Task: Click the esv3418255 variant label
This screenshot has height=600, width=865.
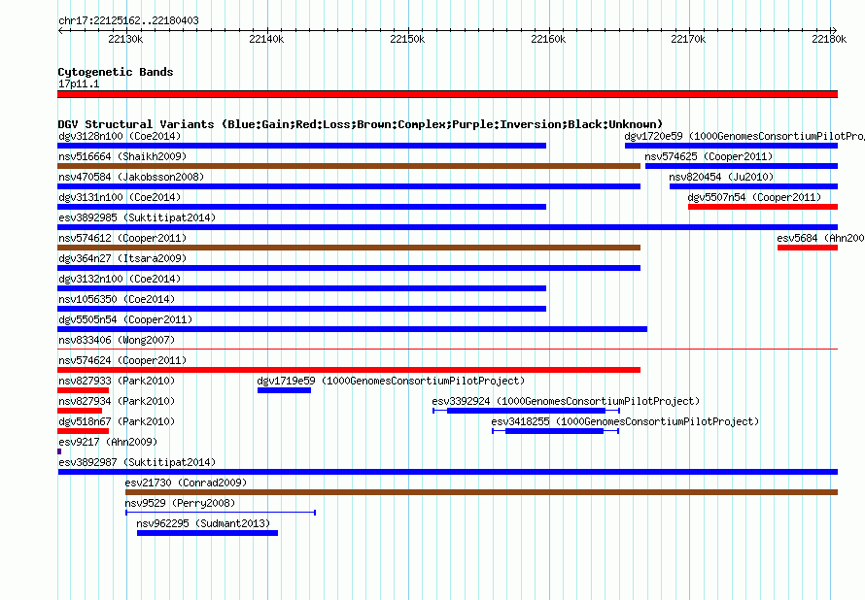Action: [x=626, y=421]
